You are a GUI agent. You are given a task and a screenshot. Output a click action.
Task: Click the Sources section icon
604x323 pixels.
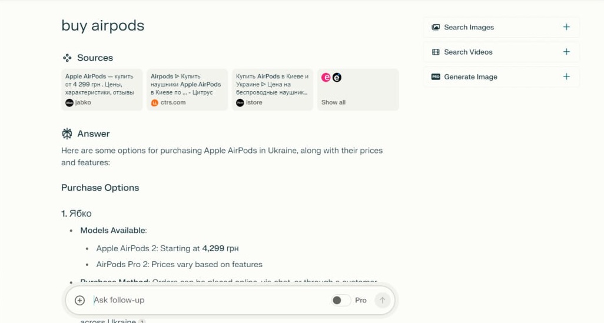point(67,58)
